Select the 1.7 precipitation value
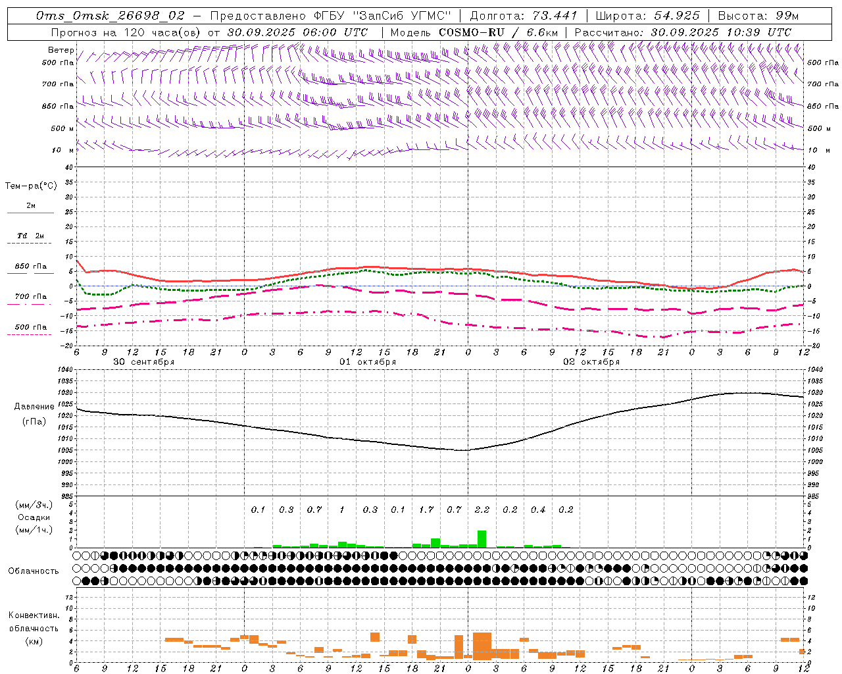 click(426, 509)
